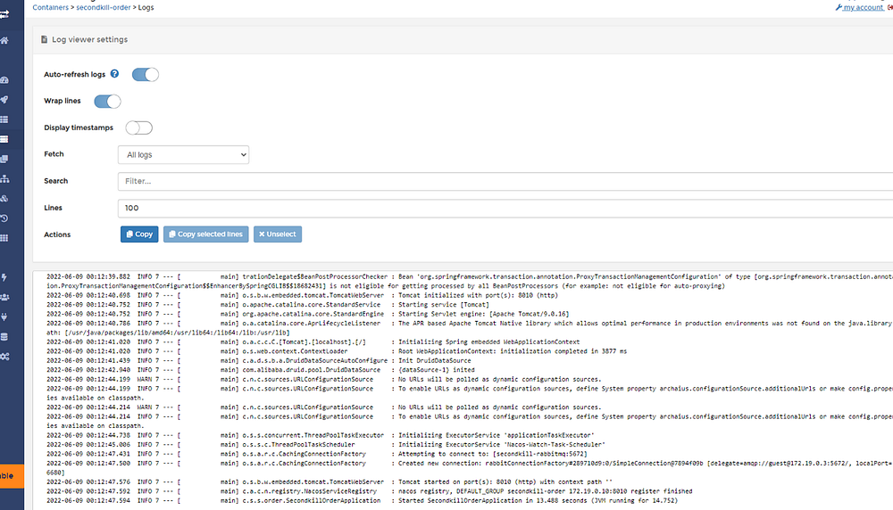Viewport: 893px width, 510px height.
Task: Select the 'Created new connection: rabbitConnectionFactory' log line
Action: 470,468
